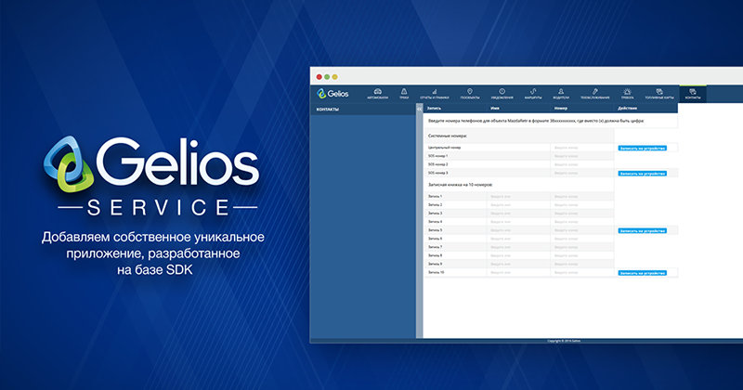Focus number field for Центральный номер
Screen dimensions: 743x390
pyautogui.click(x=582, y=148)
